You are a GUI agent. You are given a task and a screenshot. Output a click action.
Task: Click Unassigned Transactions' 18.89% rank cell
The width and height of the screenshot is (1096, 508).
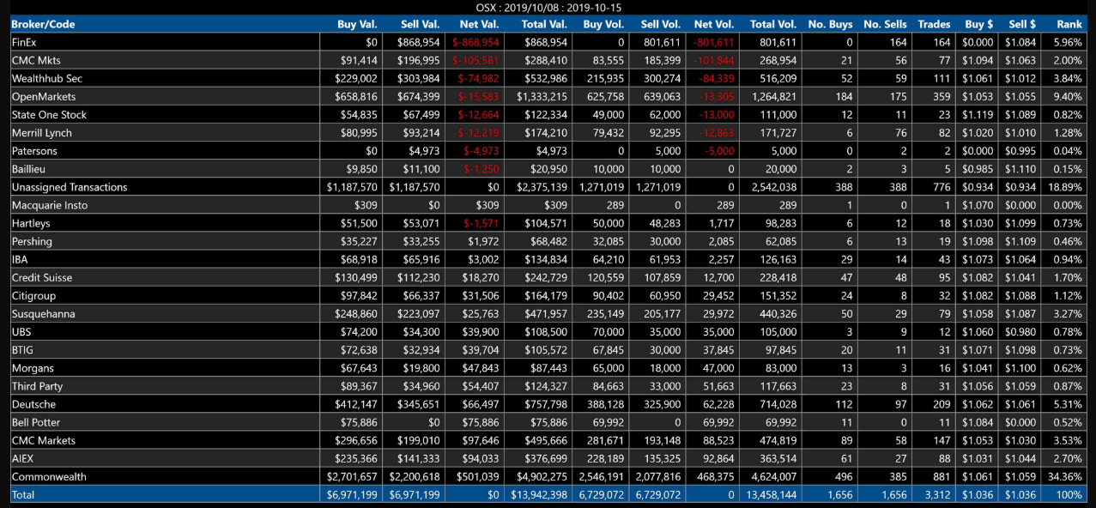point(1065,187)
